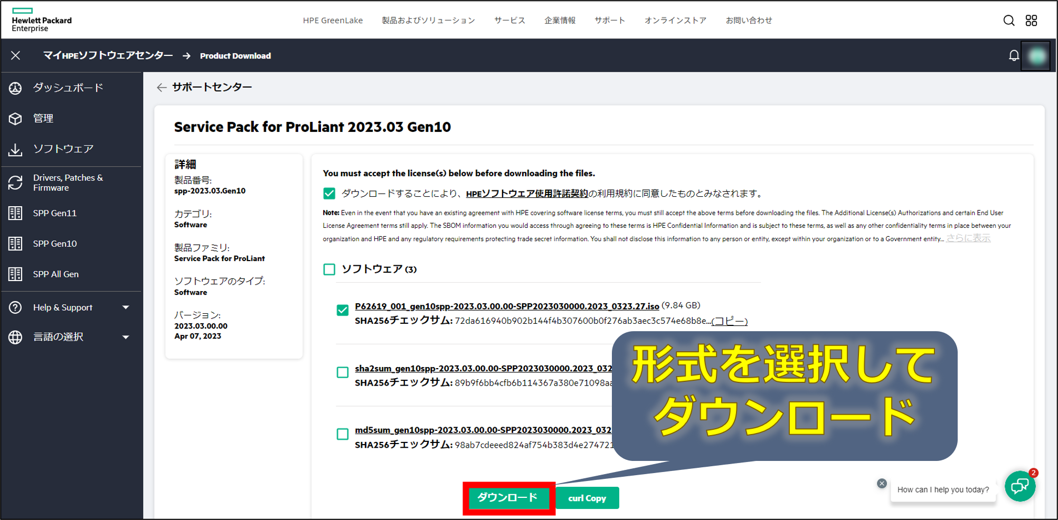Open Drivers, Patches & Firmware label

(x=68, y=182)
